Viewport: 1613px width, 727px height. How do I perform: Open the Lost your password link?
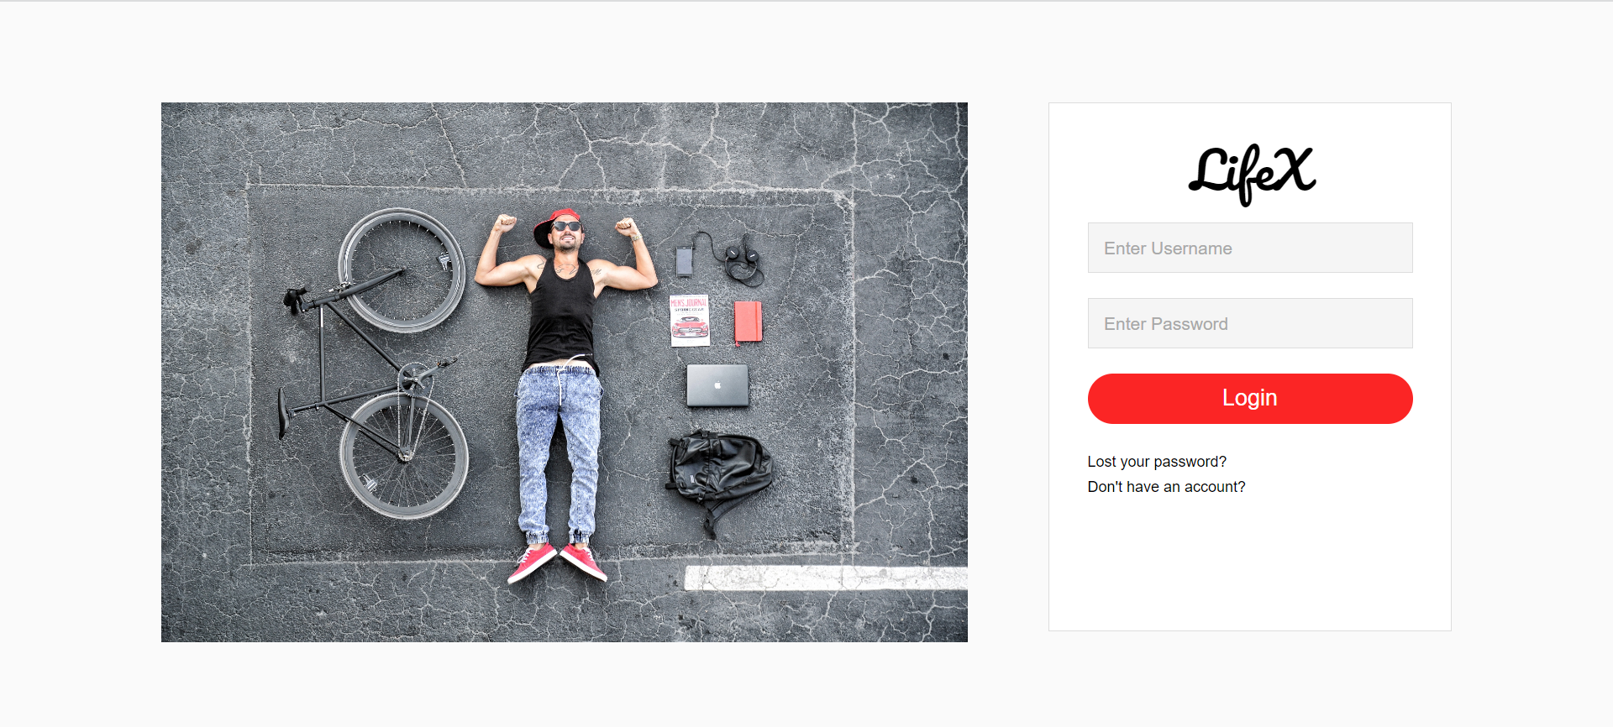tap(1157, 462)
